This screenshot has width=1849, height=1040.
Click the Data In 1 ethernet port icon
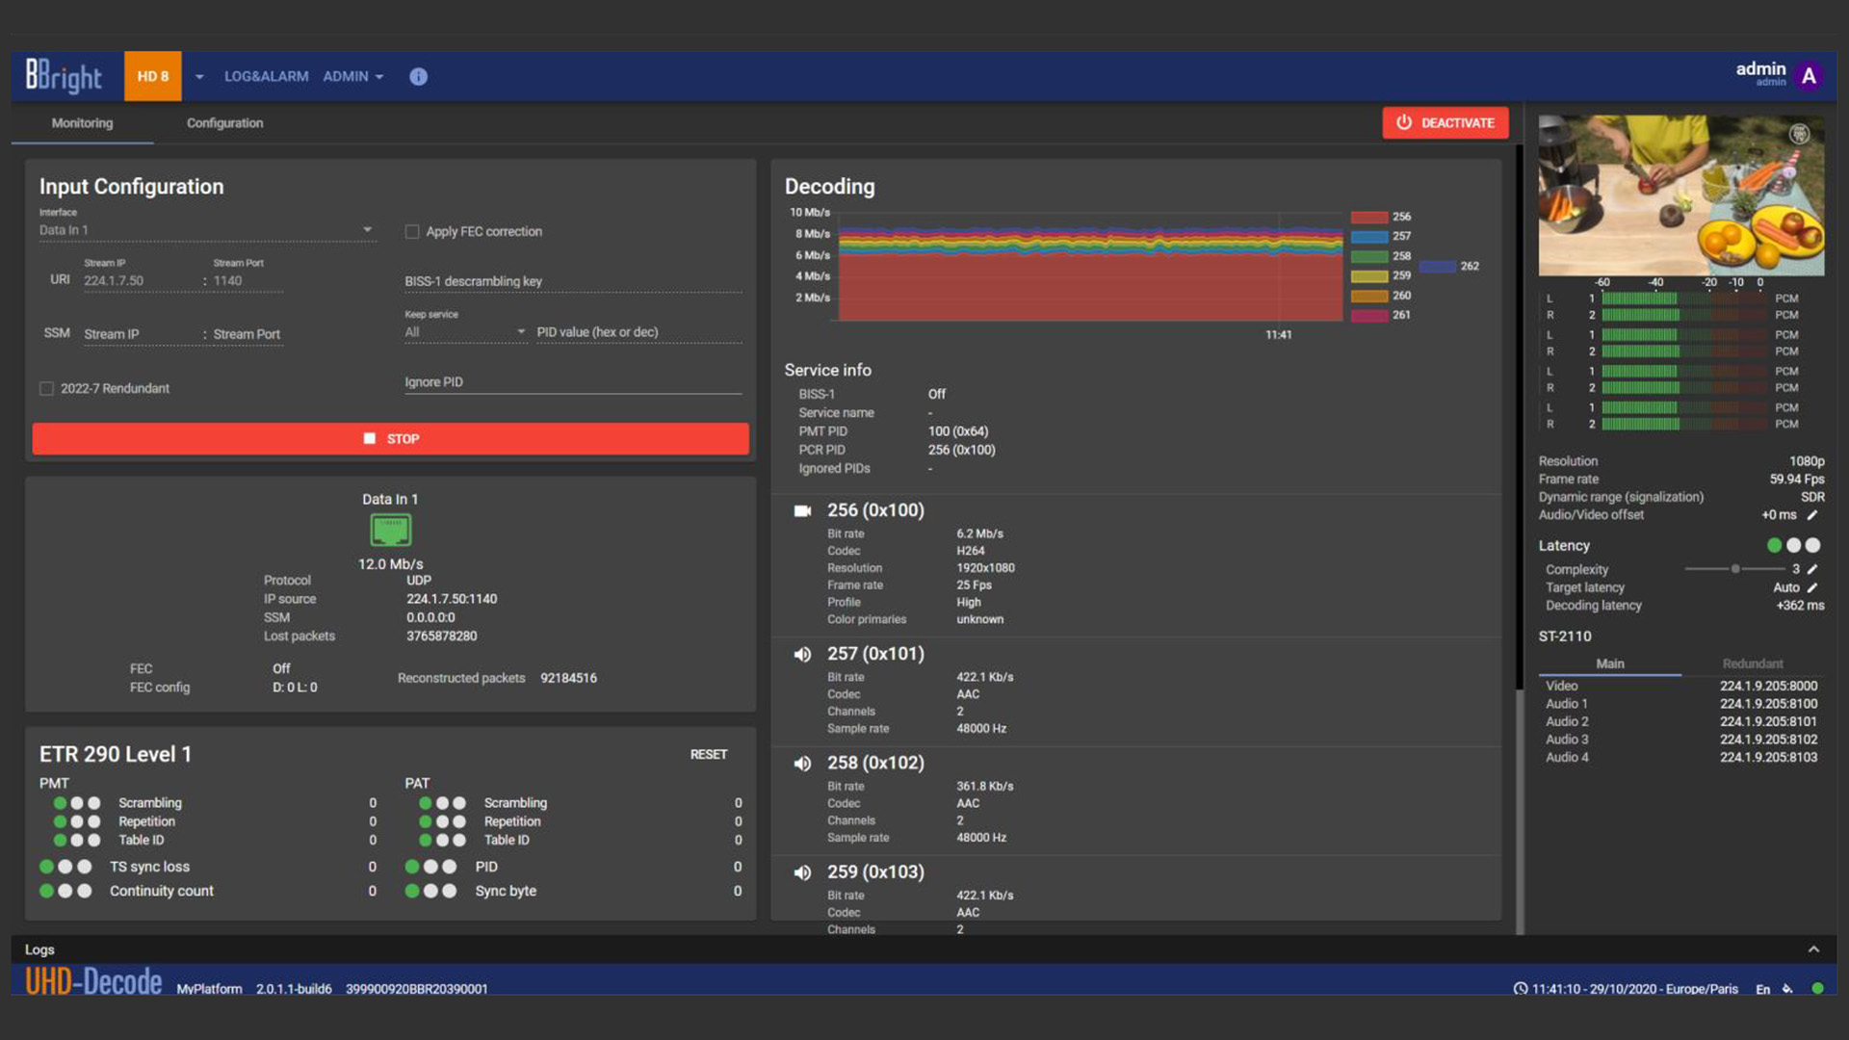pyautogui.click(x=390, y=530)
